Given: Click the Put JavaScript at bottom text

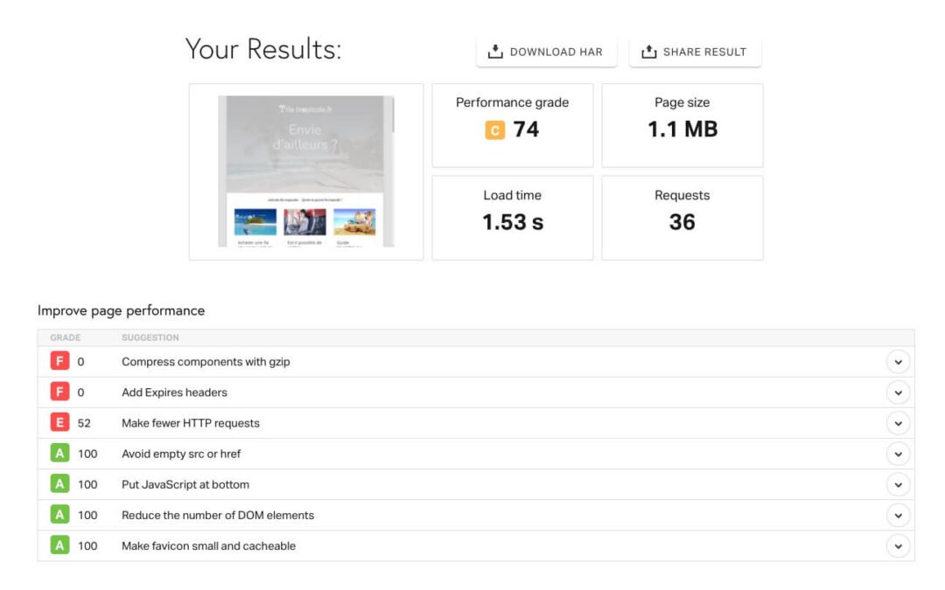Looking at the screenshot, I should (185, 484).
